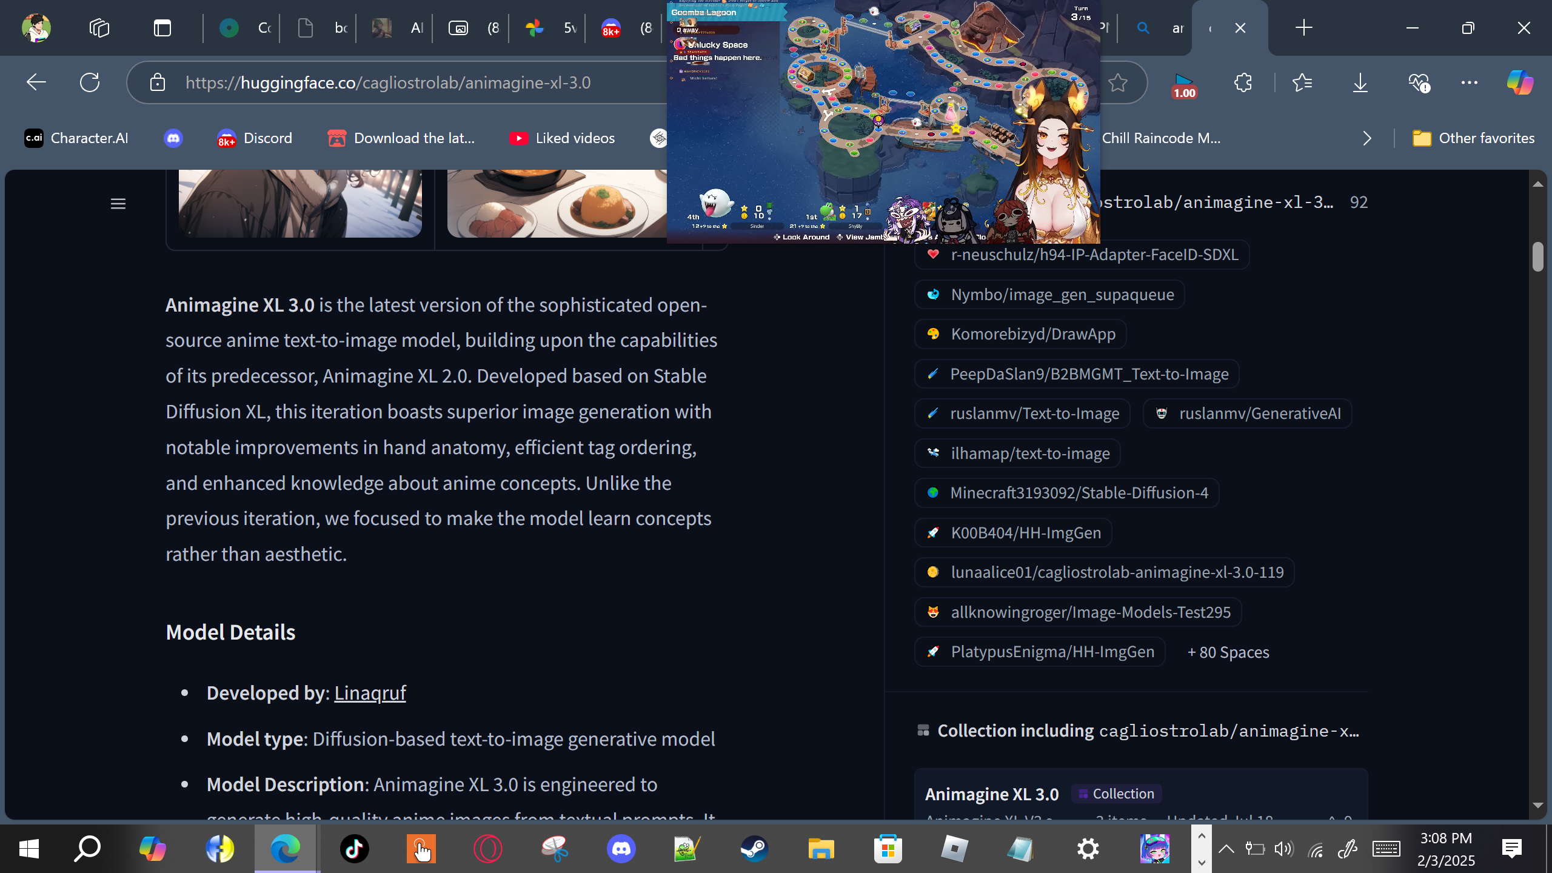Launch Roblox from the taskbar

tap(955, 849)
